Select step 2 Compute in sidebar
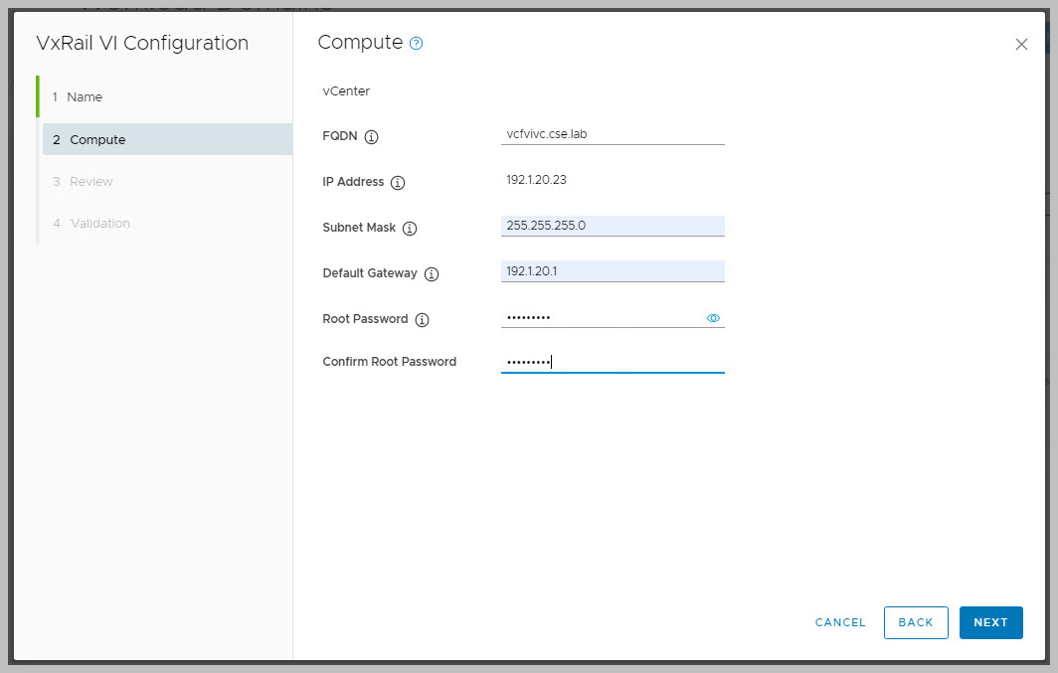 [97, 140]
